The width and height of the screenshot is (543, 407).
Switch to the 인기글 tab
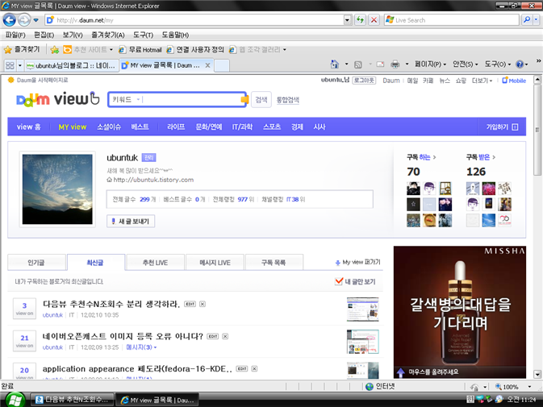[x=36, y=263]
